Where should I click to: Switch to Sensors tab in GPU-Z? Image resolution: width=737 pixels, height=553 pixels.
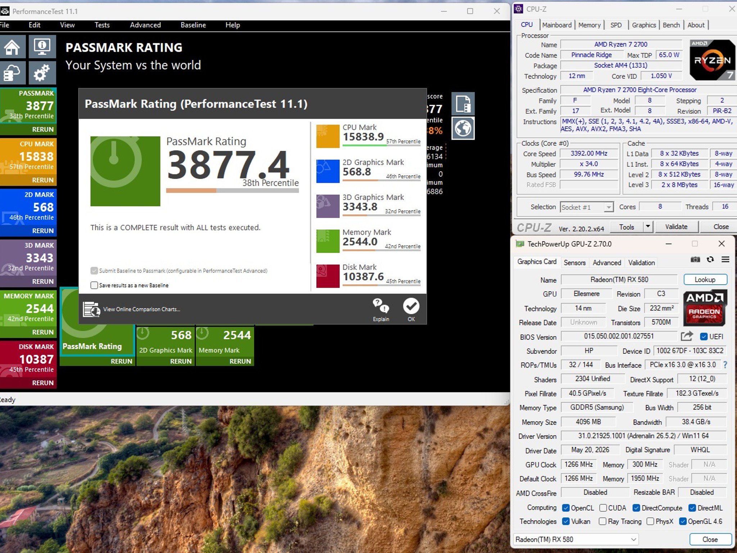(x=575, y=262)
